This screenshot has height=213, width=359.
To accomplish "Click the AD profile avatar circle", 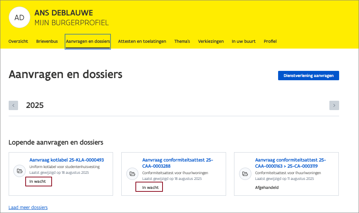I will pyautogui.click(x=19, y=18).
